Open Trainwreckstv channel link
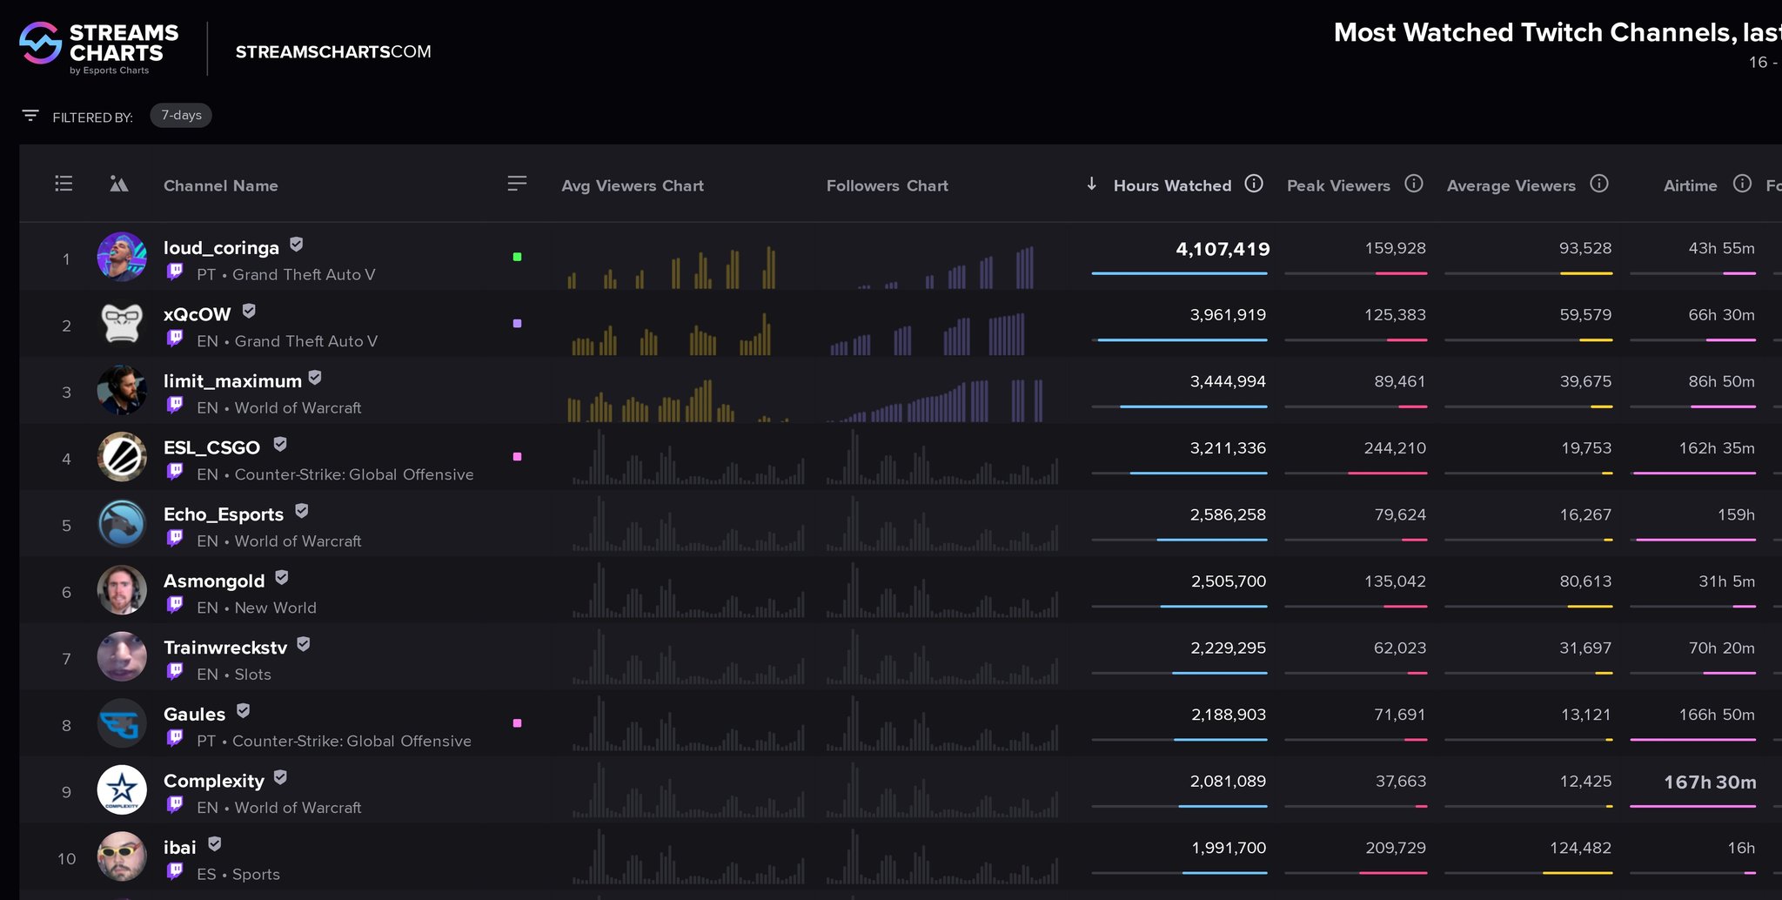 point(225,648)
